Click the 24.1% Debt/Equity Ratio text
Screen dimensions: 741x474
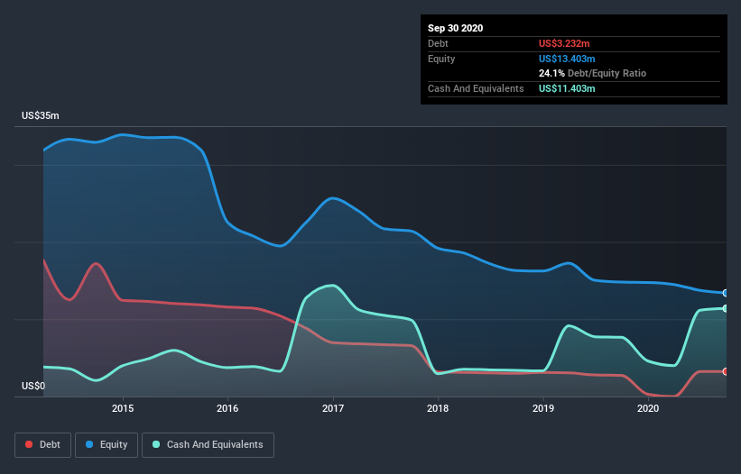593,73
